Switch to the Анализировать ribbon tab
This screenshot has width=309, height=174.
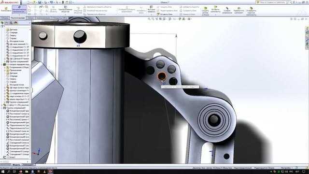tap(43, 18)
